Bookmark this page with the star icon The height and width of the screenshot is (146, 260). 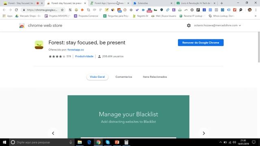click(x=62, y=10)
